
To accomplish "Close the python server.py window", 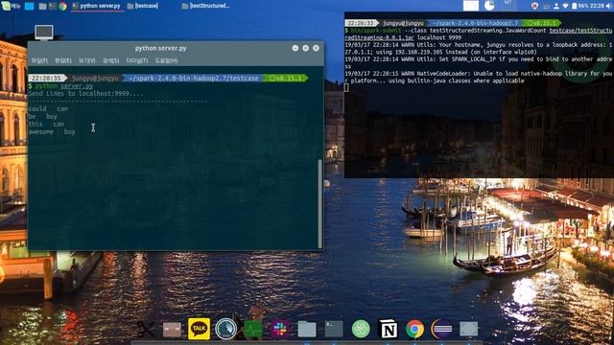I will pyautogui.click(x=316, y=48).
